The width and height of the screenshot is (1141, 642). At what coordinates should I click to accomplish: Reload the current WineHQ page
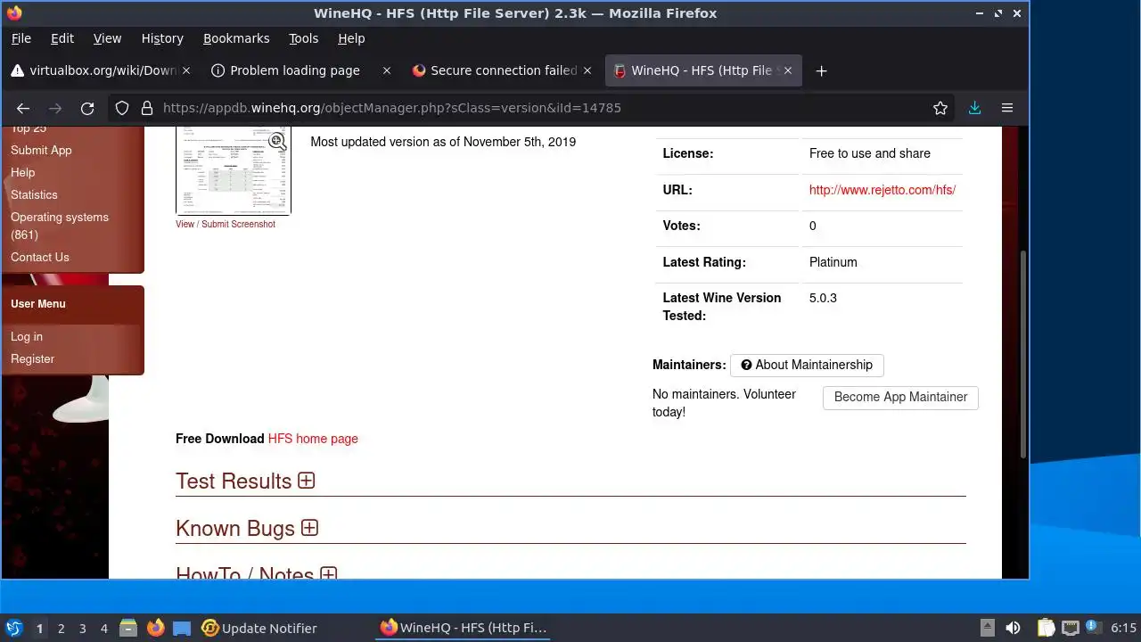(x=87, y=108)
